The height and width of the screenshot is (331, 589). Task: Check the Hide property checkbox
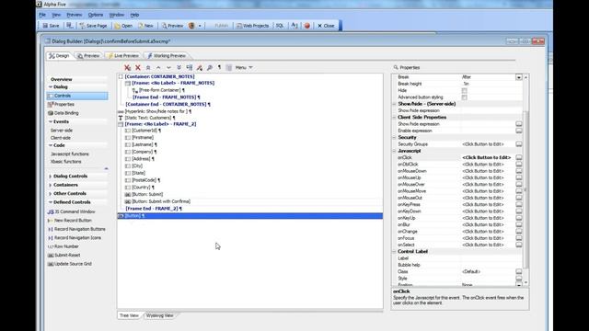click(465, 90)
